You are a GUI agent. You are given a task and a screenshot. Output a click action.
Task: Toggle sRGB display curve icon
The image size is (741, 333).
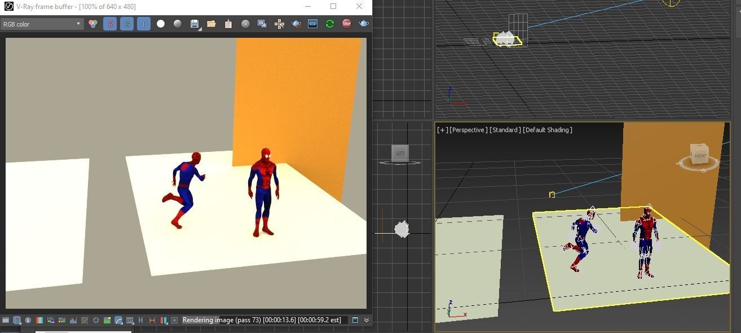118,320
